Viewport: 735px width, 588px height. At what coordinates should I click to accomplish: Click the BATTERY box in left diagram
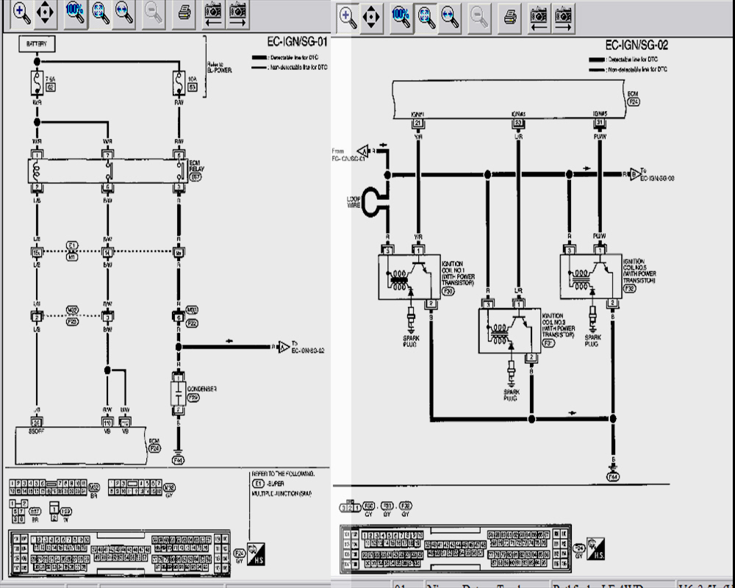point(37,44)
